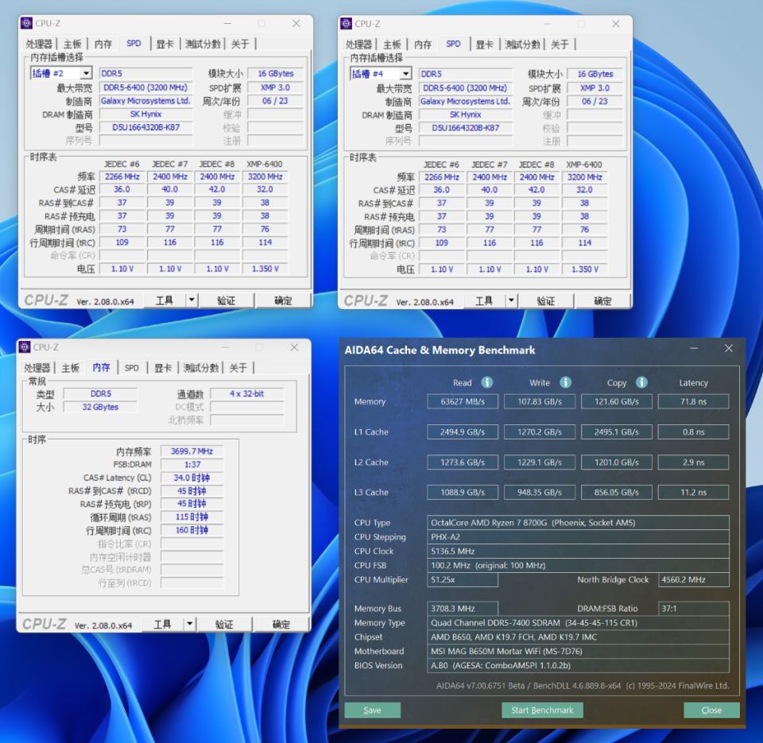763x743 pixels.
Task: Click the CPU-Z icon in memory window title
Action: coord(25,347)
